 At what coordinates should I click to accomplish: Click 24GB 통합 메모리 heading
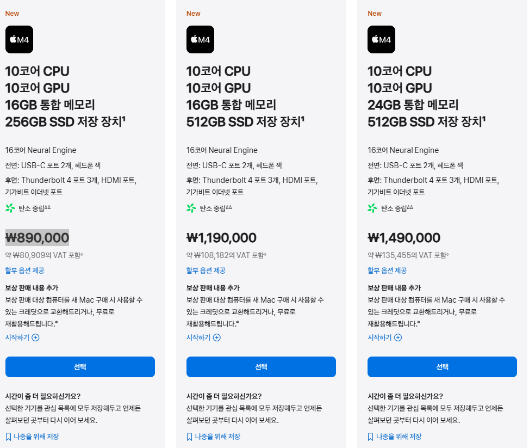tap(413, 105)
